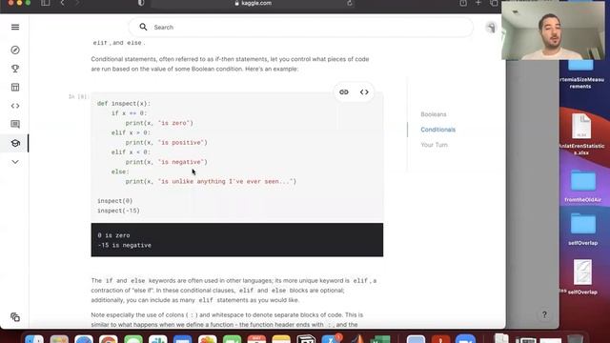
Task: Click the kaggle.com address bar
Action: pos(253,3)
